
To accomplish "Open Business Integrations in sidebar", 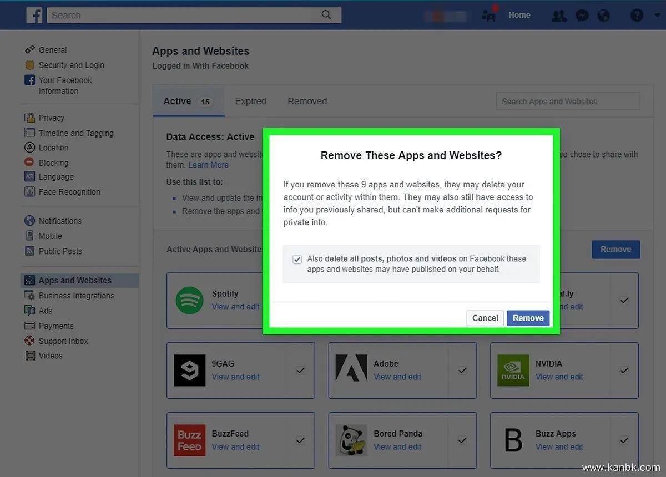I will [x=76, y=296].
